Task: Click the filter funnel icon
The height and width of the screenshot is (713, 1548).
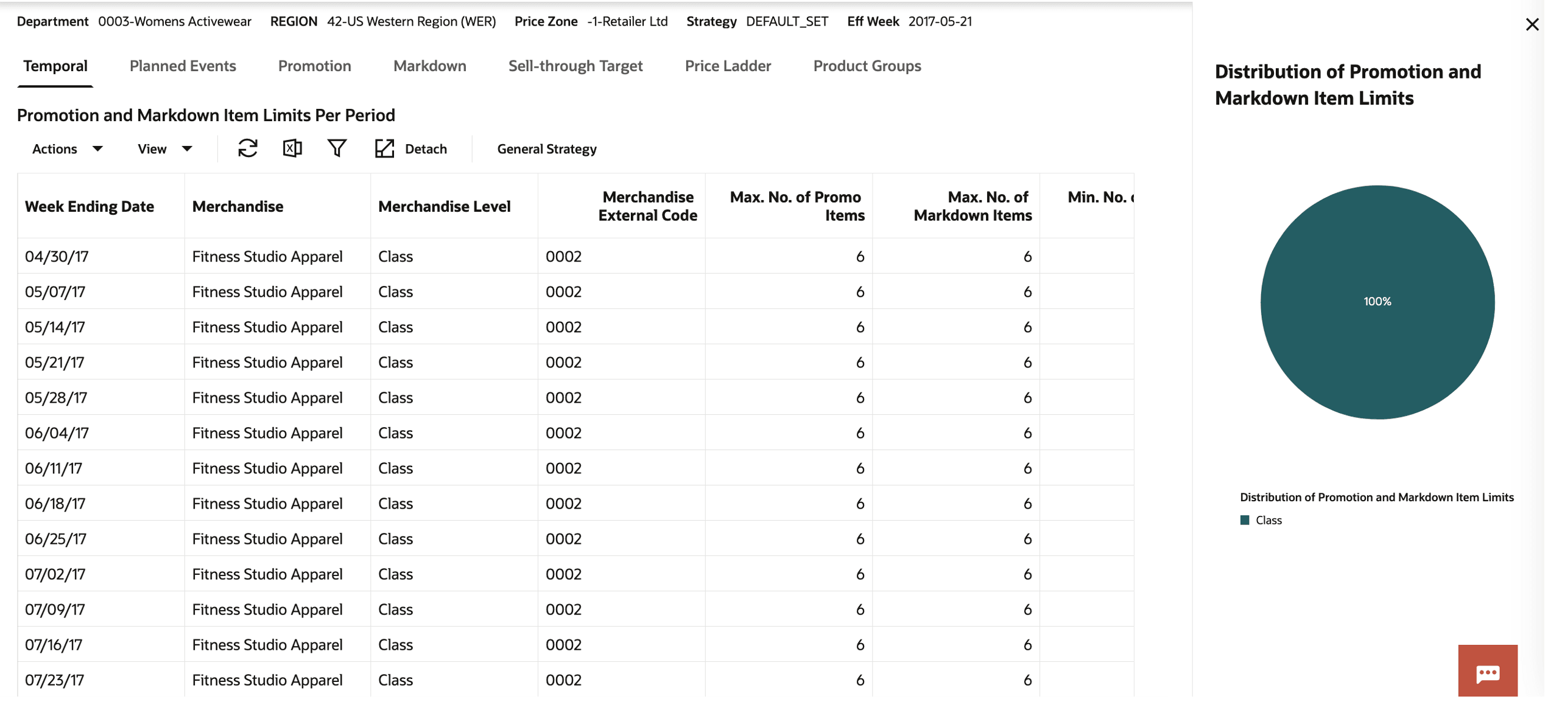Action: pyautogui.click(x=337, y=148)
